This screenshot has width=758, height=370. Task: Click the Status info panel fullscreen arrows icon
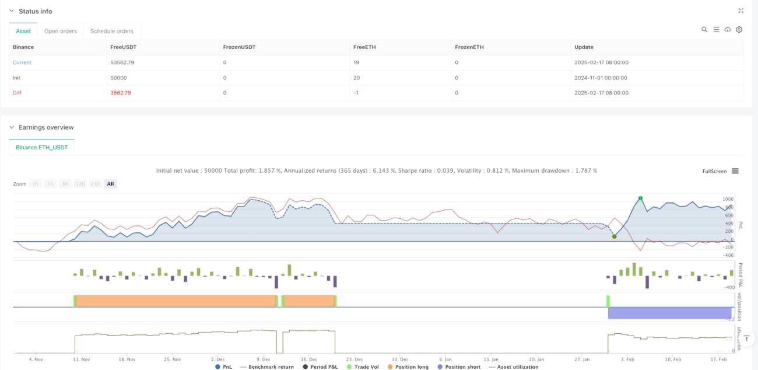click(741, 11)
